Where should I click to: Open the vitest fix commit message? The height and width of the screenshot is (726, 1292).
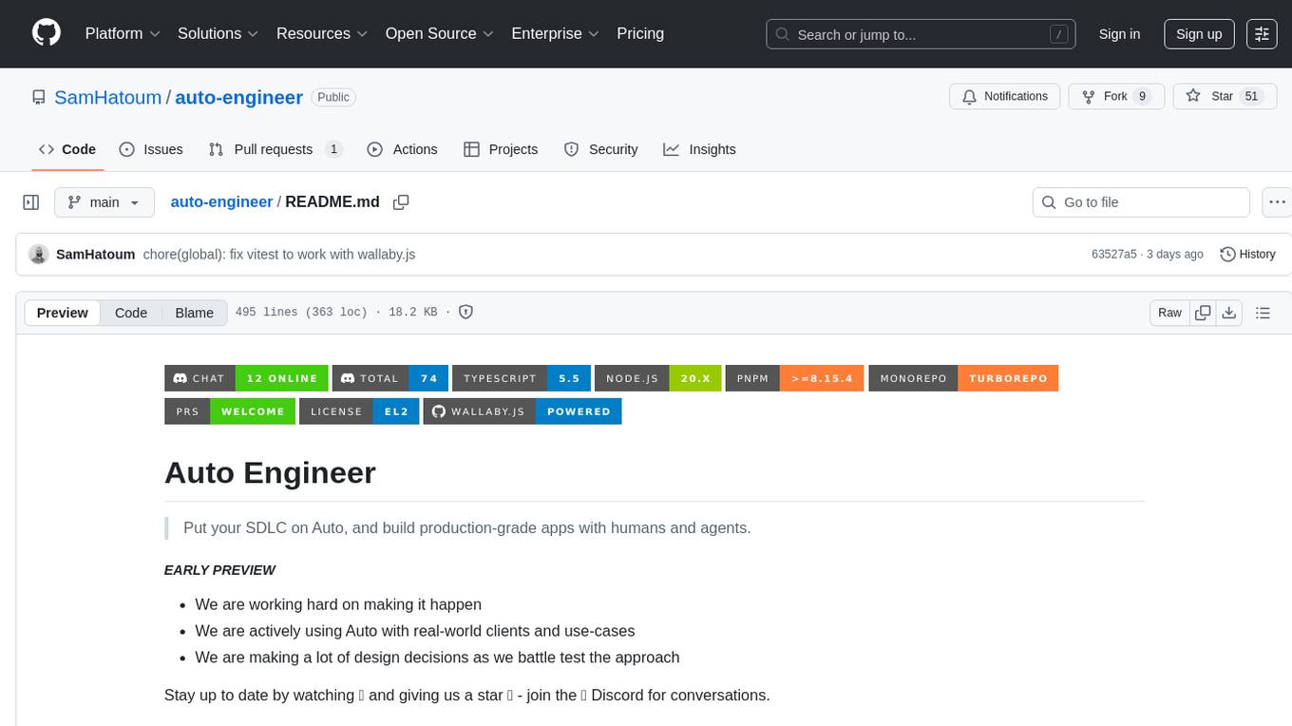[x=279, y=255]
